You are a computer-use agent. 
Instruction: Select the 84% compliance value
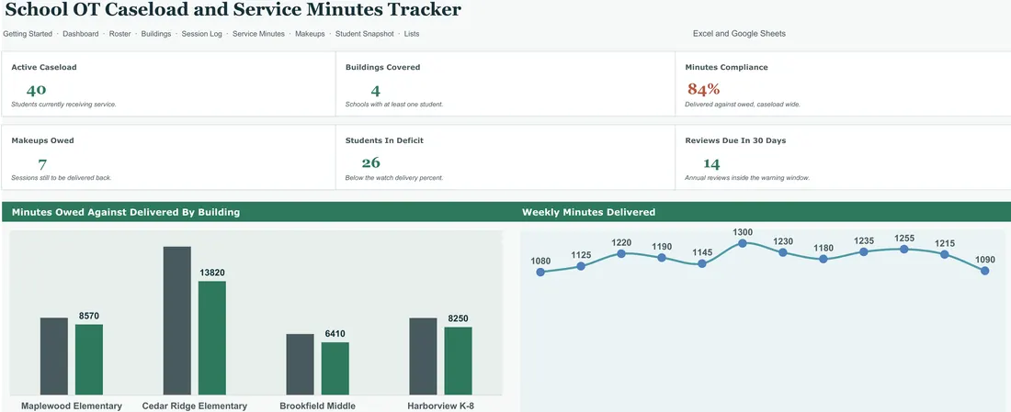[703, 90]
